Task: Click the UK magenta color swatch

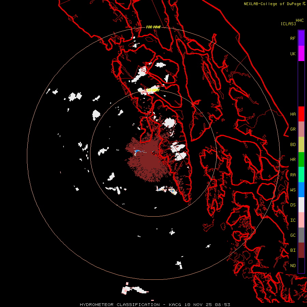Action: [x=301, y=54]
